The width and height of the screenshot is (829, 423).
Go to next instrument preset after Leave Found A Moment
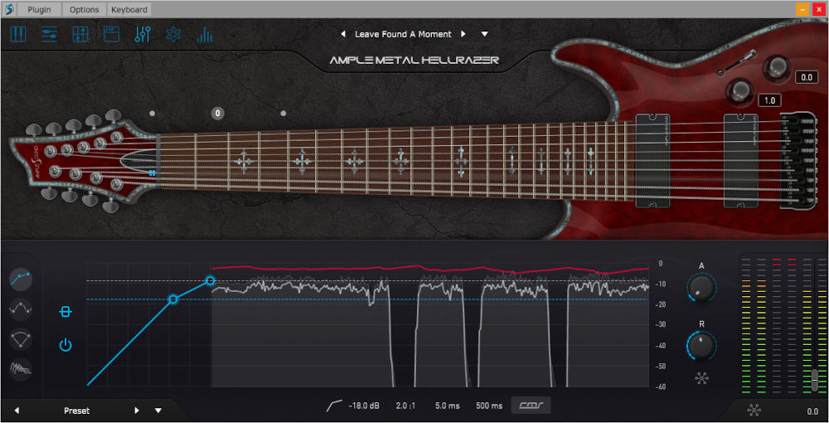tap(463, 34)
